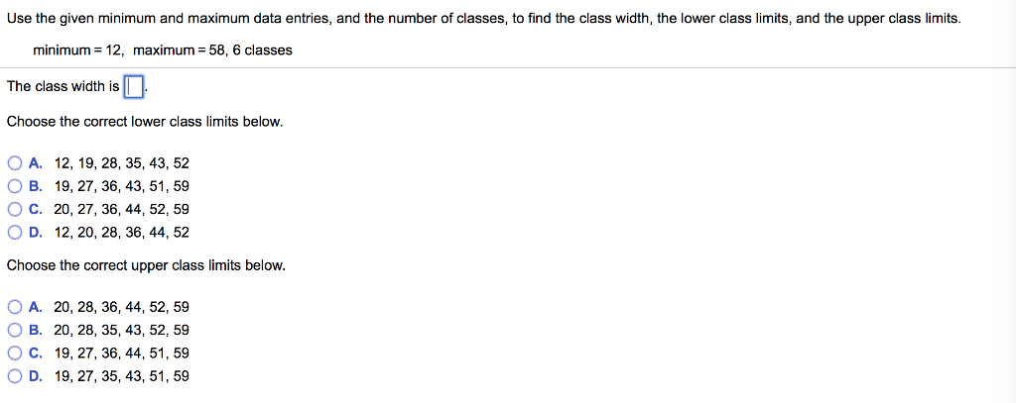Click answer text 19, 27, 35, 43, 51, 59

pos(122,376)
